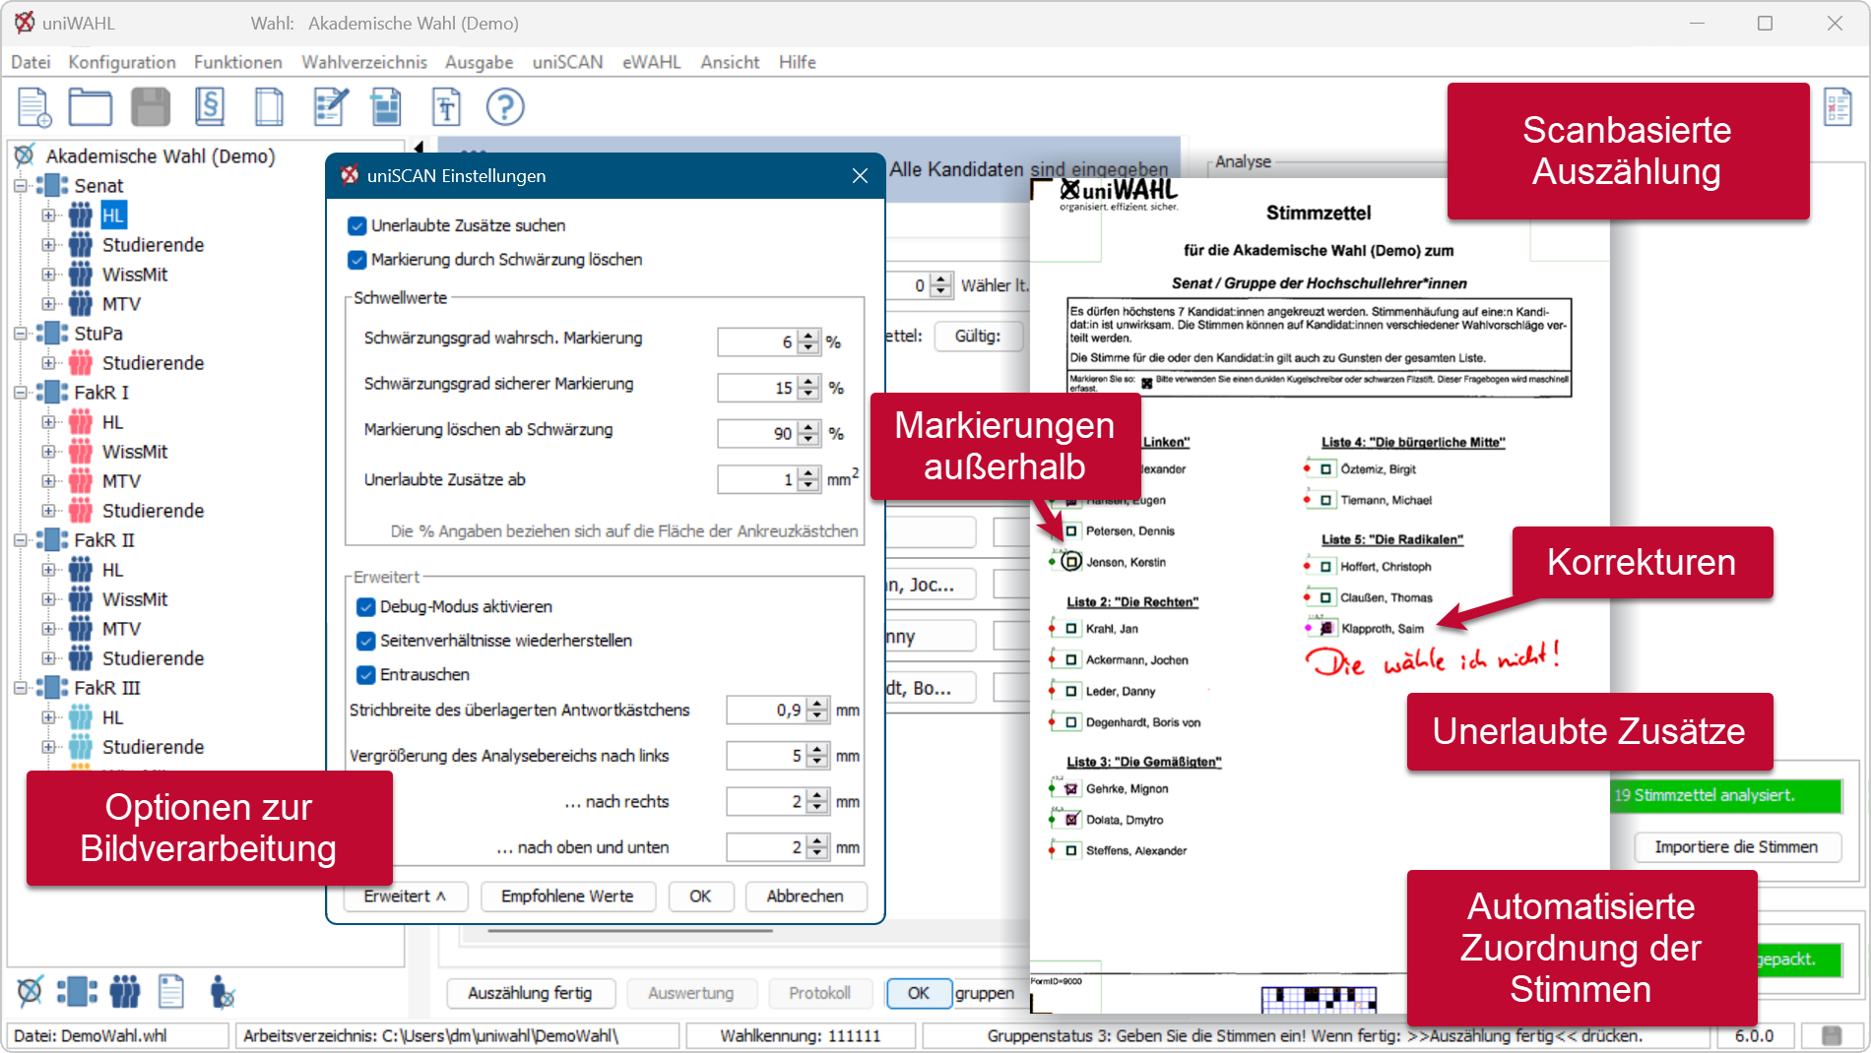Collapse advanced options with Erweitert button
Image resolution: width=1871 pixels, height=1053 pixels.
tap(405, 896)
